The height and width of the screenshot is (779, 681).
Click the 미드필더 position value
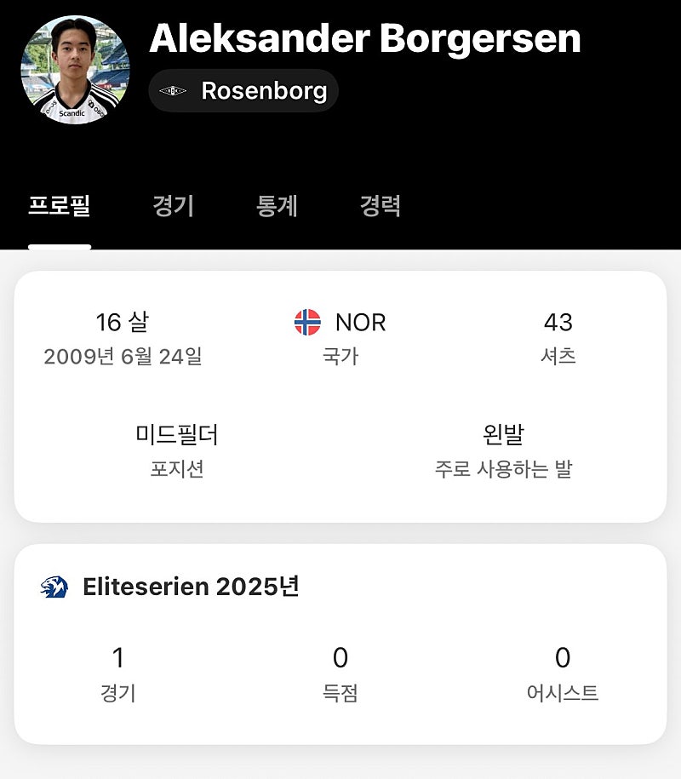[177, 434]
